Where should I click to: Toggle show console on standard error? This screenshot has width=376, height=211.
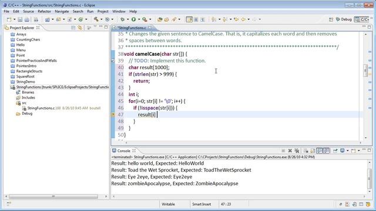326,151
